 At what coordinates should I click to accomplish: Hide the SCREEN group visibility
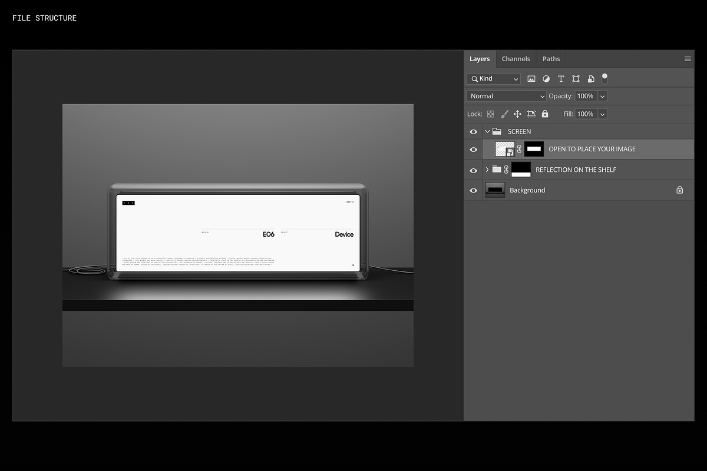473,132
